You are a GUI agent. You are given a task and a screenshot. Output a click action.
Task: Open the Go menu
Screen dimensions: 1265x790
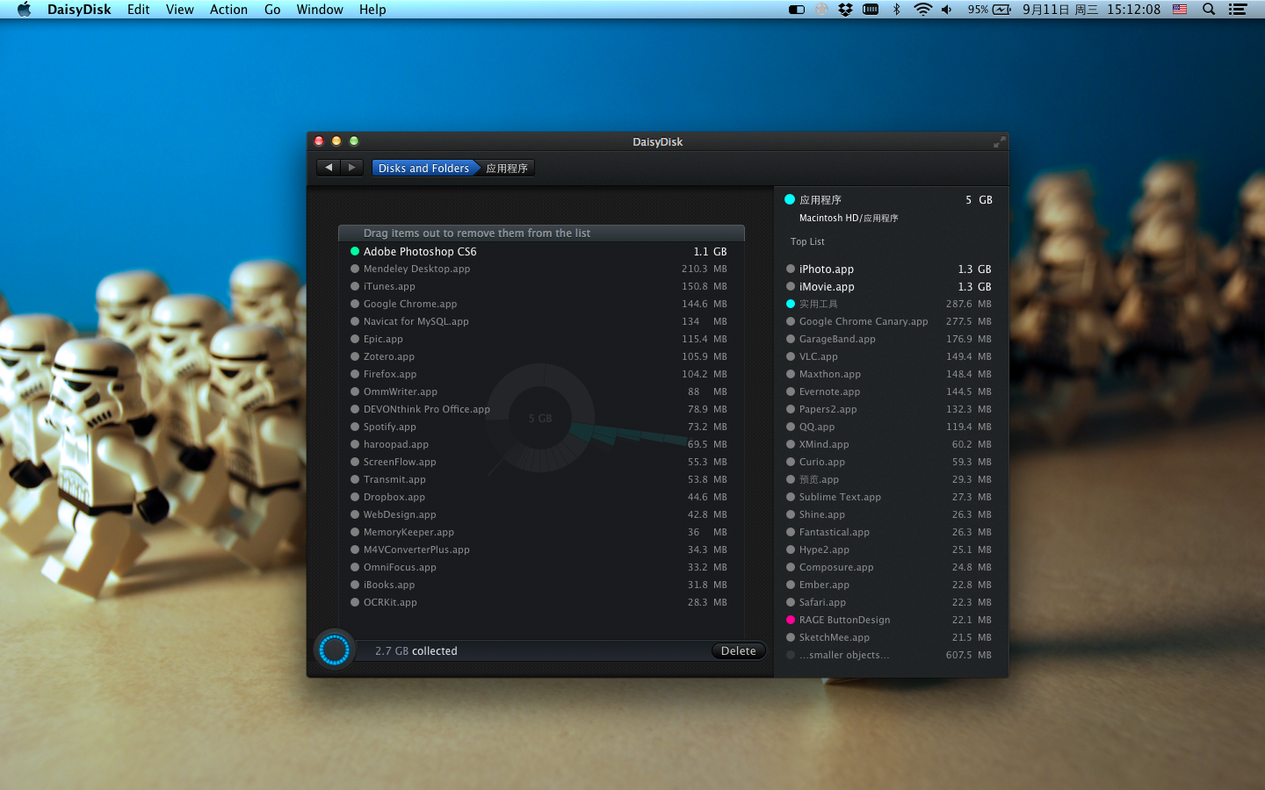pos(272,10)
